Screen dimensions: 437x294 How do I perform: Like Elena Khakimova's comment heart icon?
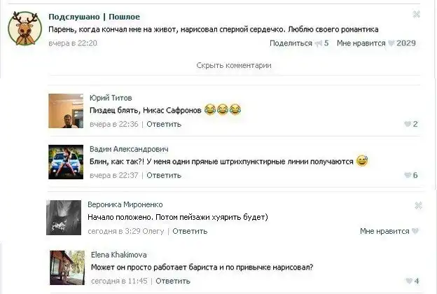click(409, 281)
